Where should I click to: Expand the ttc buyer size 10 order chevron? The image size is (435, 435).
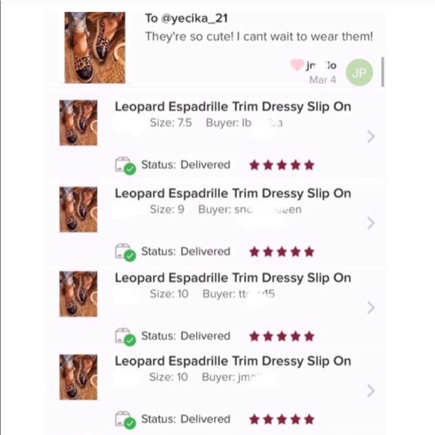371,307
